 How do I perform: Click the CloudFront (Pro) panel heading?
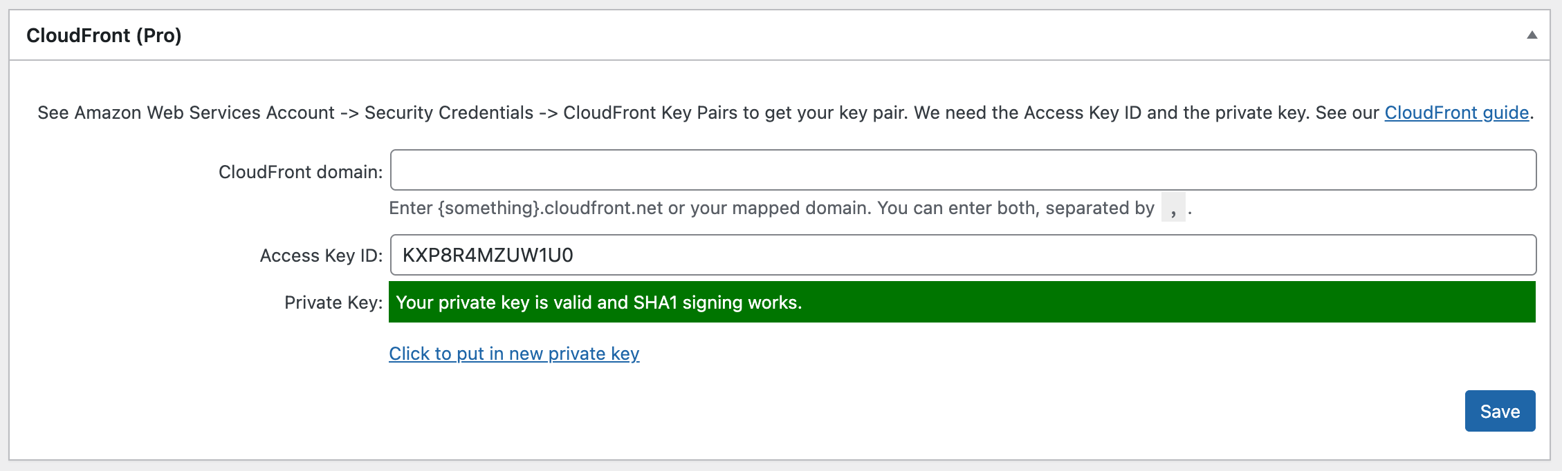(x=104, y=35)
